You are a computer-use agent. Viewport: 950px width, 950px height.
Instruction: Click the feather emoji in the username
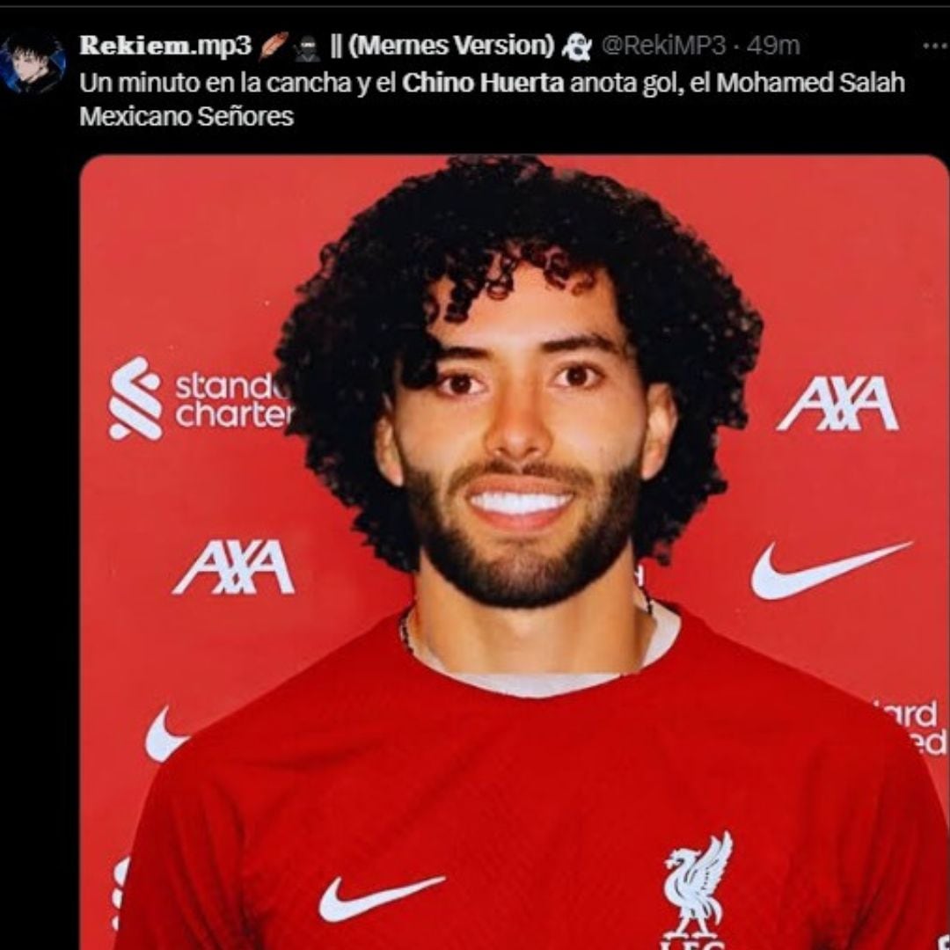pyautogui.click(x=274, y=46)
